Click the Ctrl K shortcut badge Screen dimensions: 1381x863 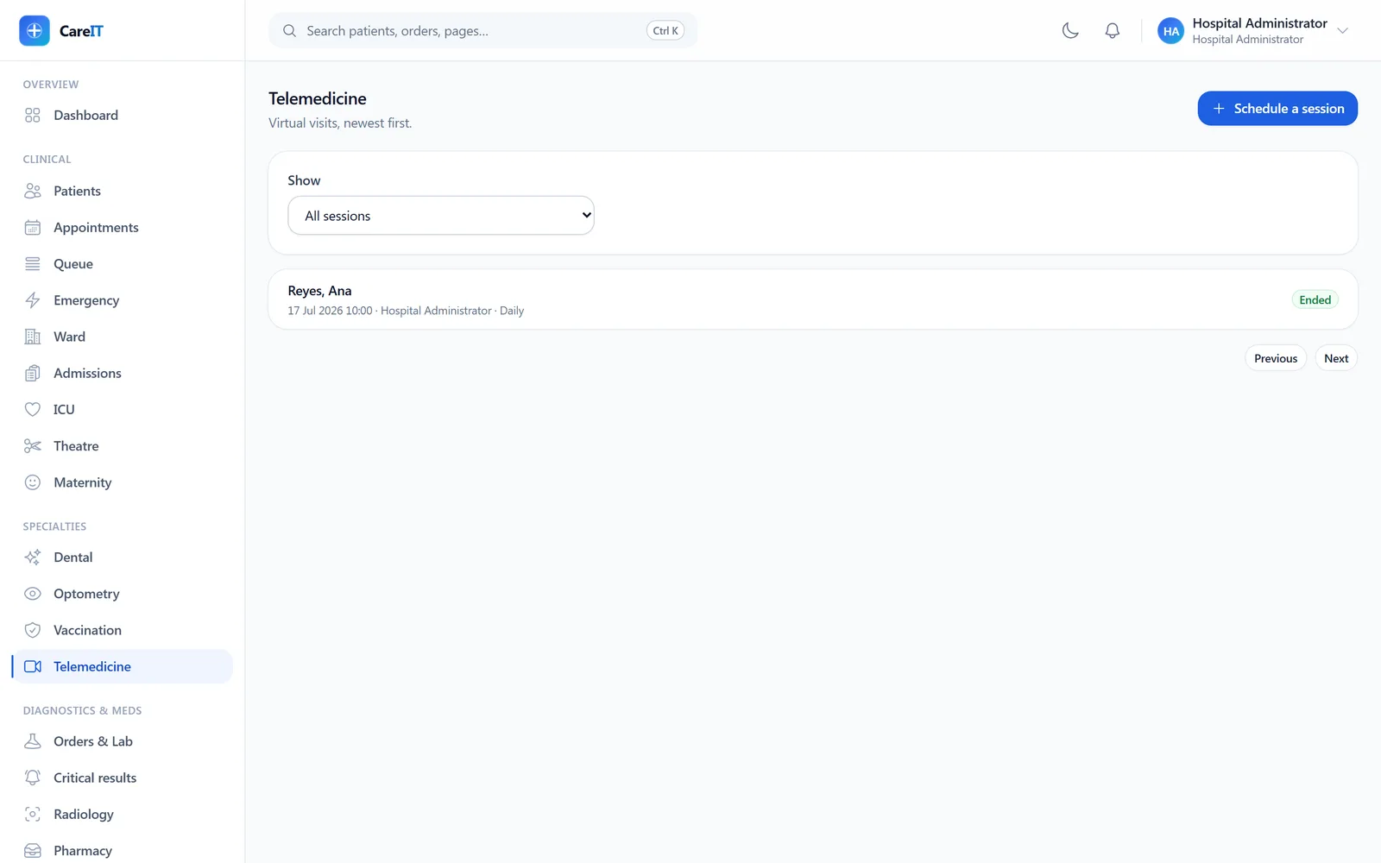pos(665,31)
